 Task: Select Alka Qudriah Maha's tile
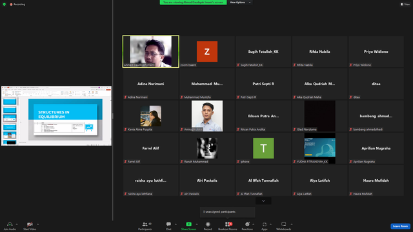tap(320, 84)
